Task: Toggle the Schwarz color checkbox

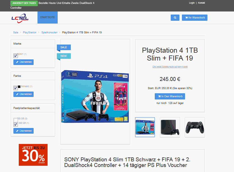Action: (16, 88)
